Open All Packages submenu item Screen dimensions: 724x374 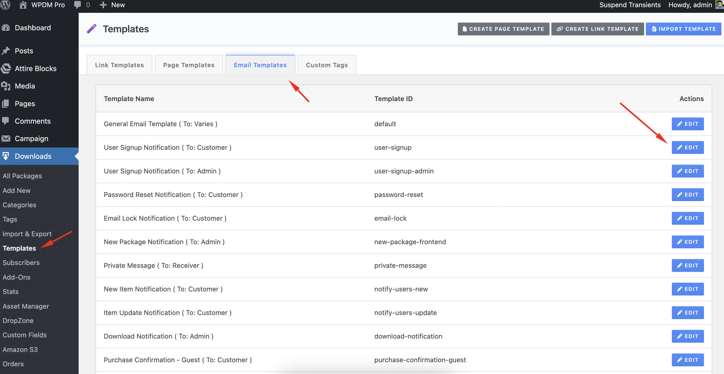[22, 176]
